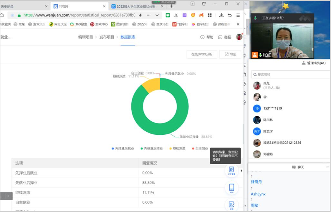Switch to the 编辑项目 tab
The width and height of the screenshot is (331, 214).
coord(85,37)
